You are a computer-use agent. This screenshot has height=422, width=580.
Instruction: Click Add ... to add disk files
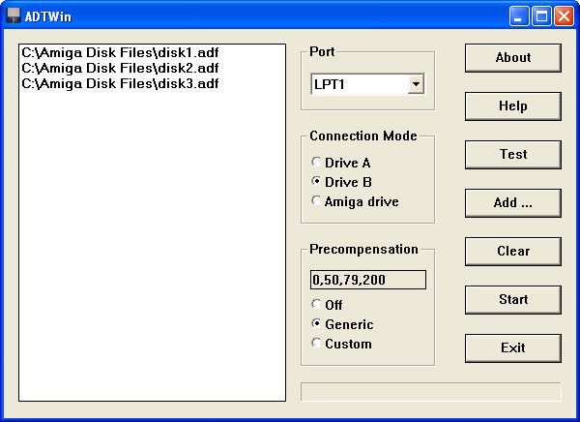(x=512, y=202)
